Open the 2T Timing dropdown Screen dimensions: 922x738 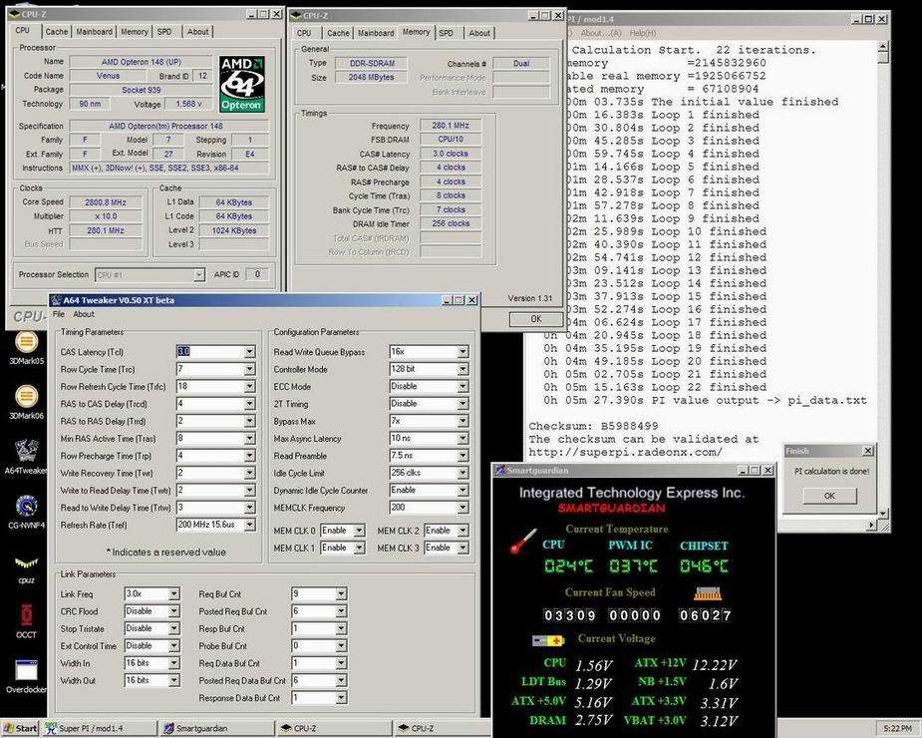click(x=462, y=404)
